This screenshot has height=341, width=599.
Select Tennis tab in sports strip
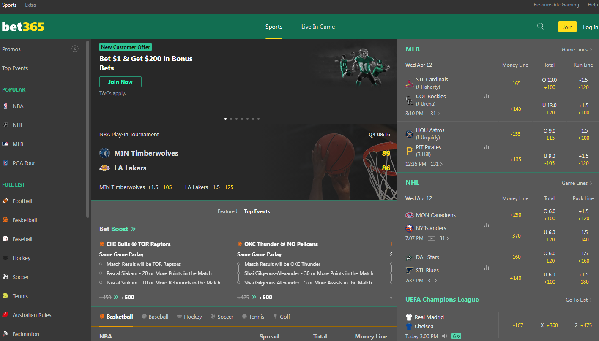tap(253, 317)
